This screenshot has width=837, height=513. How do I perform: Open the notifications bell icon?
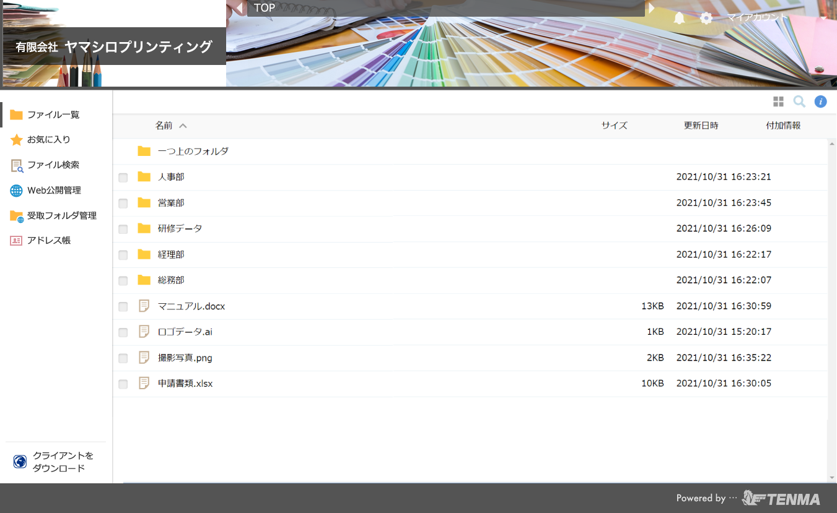tap(679, 18)
